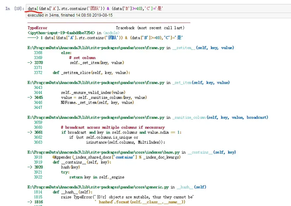Click the ipython-input-19 module reference line

(x=73, y=33)
